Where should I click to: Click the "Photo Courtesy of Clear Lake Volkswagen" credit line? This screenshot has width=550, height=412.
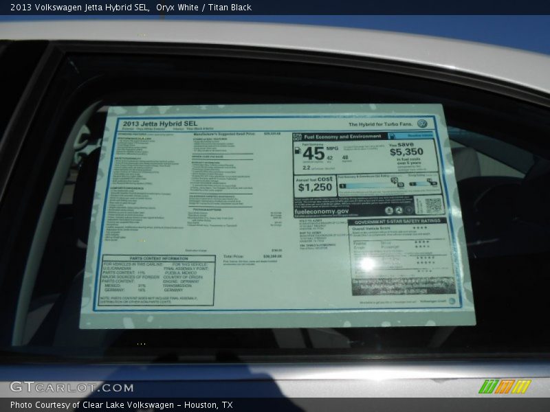(x=92, y=405)
